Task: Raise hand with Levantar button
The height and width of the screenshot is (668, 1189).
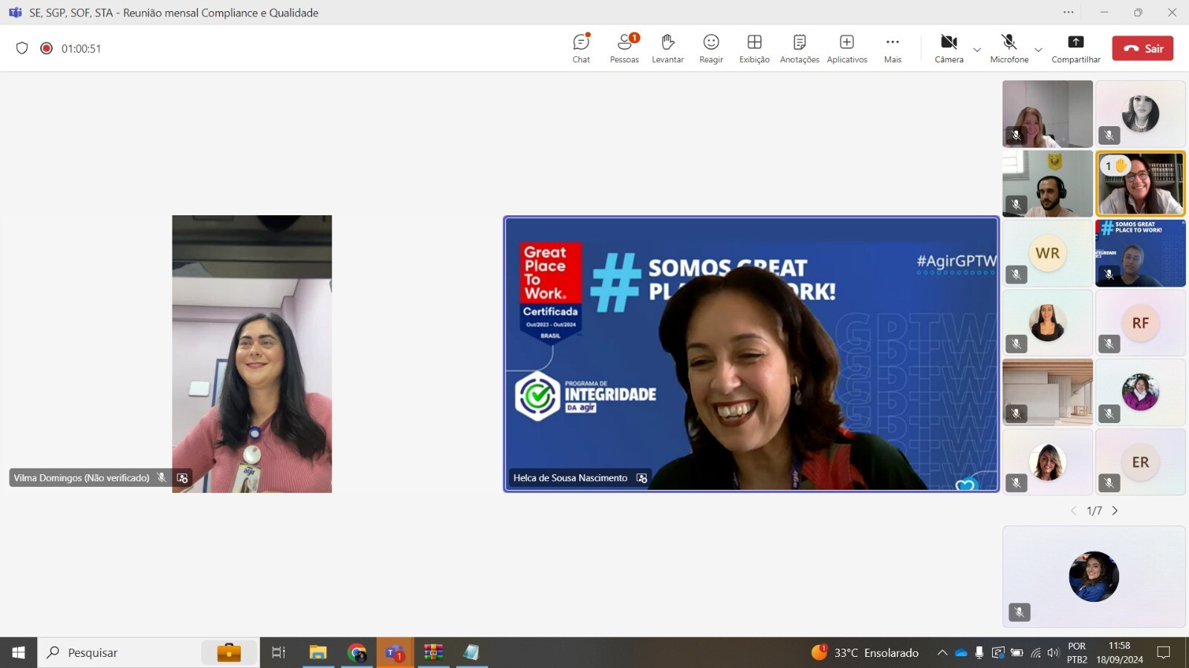Action: (667, 48)
